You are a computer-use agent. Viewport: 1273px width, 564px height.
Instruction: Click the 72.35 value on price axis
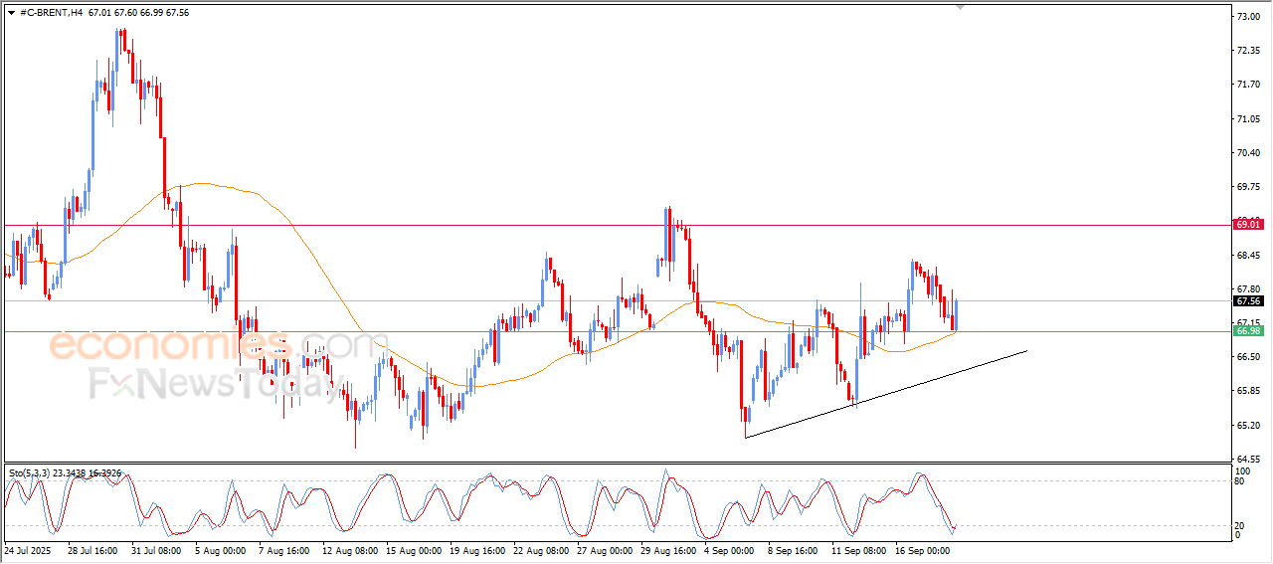click(1249, 51)
